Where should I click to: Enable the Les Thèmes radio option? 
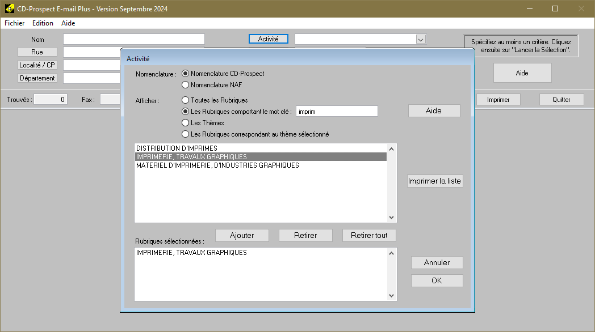[x=185, y=123]
